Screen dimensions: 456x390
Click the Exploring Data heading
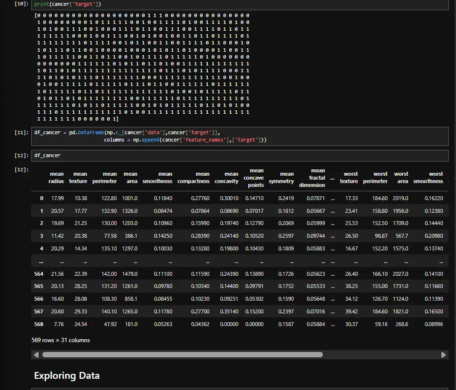(x=67, y=375)
